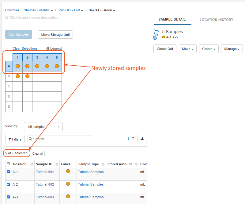
Task: Click the download export icon button
Action: [x=142, y=139]
